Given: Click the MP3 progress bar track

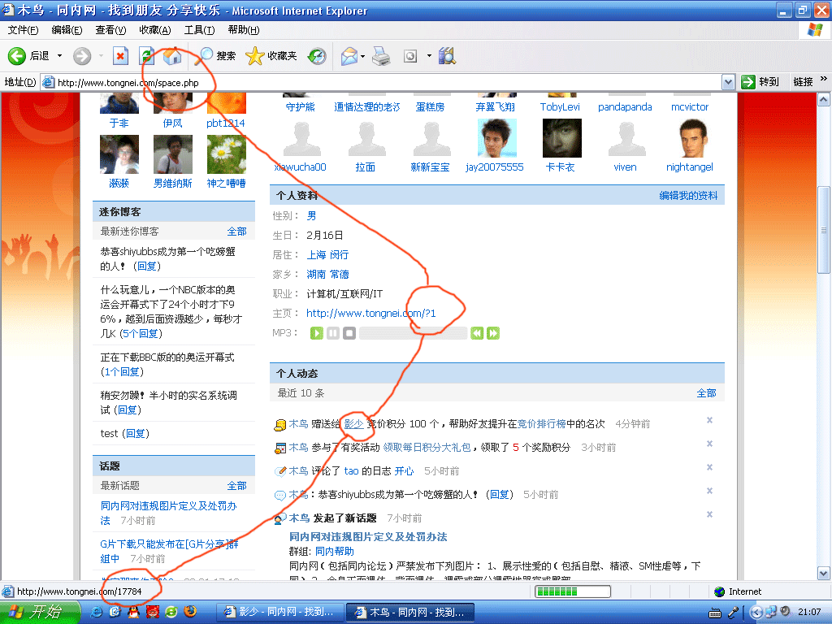Looking at the screenshot, I should (x=414, y=333).
